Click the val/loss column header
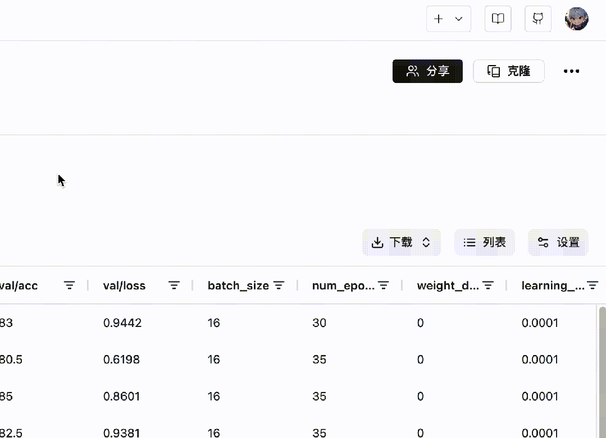The width and height of the screenshot is (606, 438). click(x=125, y=285)
